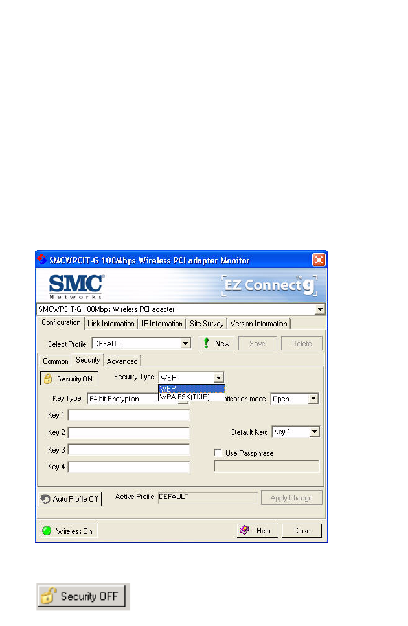408x626 pixels.
Task: Switch to the Configuration tab
Action: [x=61, y=322]
